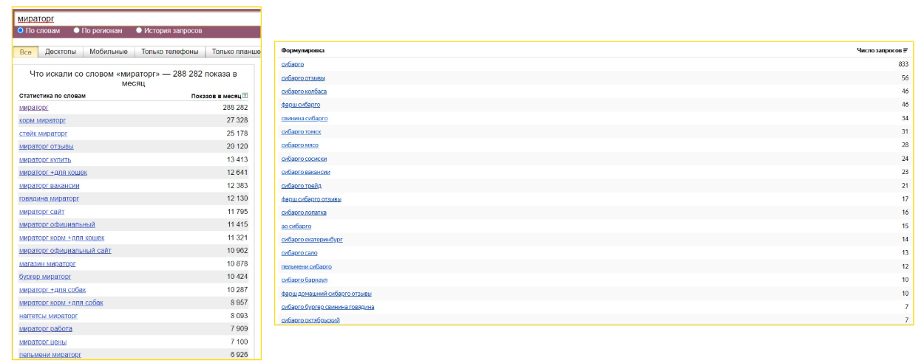Viewport: 924px width, 363px height.
Task: Open the «мираторг корм +для собак» link
Action: pyautogui.click(x=61, y=302)
